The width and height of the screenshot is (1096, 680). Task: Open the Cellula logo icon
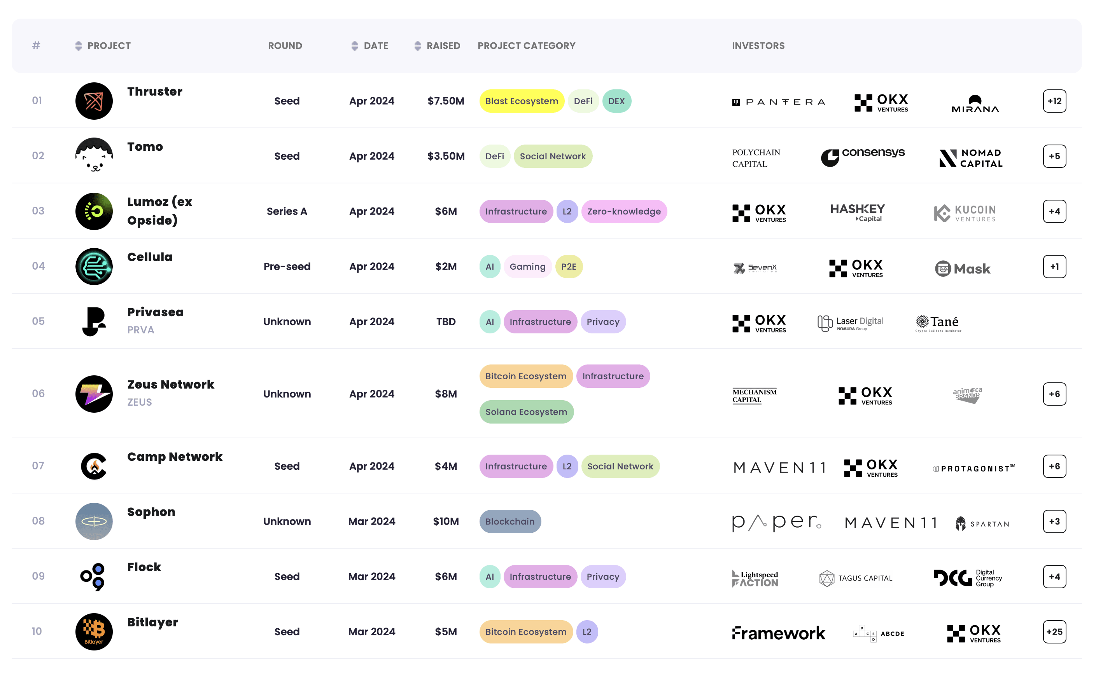click(94, 266)
